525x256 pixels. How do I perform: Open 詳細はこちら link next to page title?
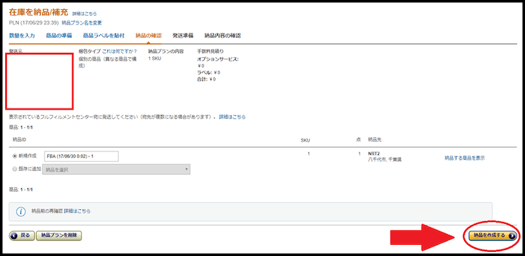[x=85, y=14]
